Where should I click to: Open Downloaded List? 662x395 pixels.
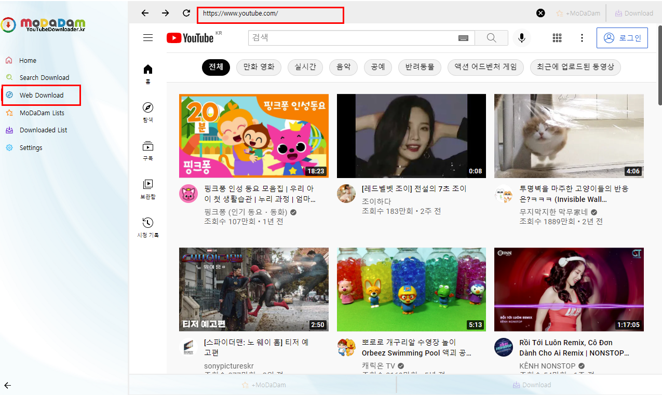point(43,130)
